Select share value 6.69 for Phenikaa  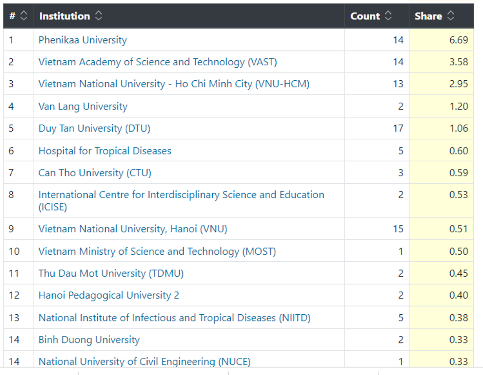tap(459, 40)
